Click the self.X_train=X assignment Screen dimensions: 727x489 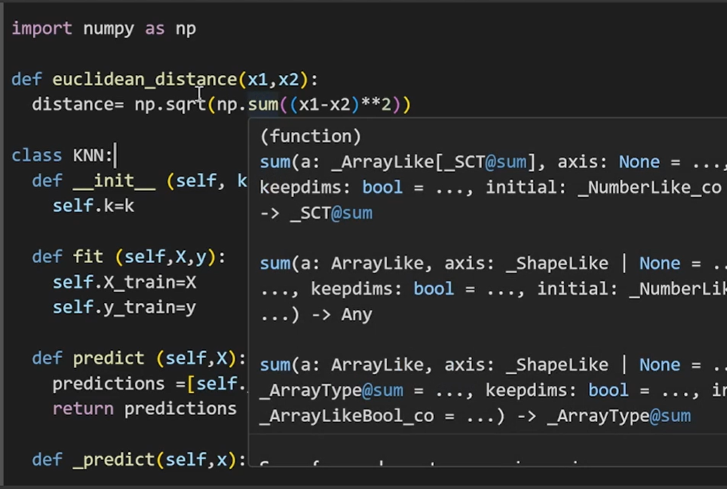[124, 283]
